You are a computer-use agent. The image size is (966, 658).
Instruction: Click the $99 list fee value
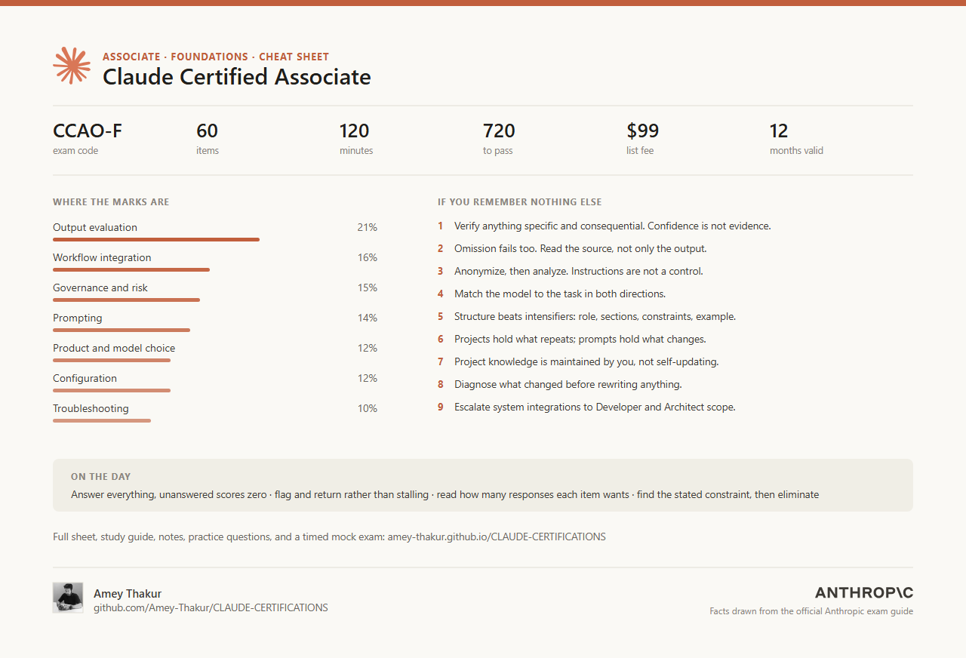pyautogui.click(x=643, y=131)
